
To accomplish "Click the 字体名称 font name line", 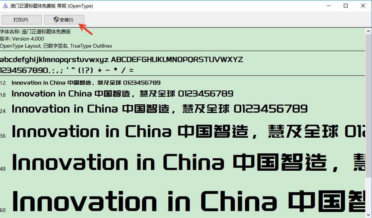I will pyautogui.click(x=35, y=32).
